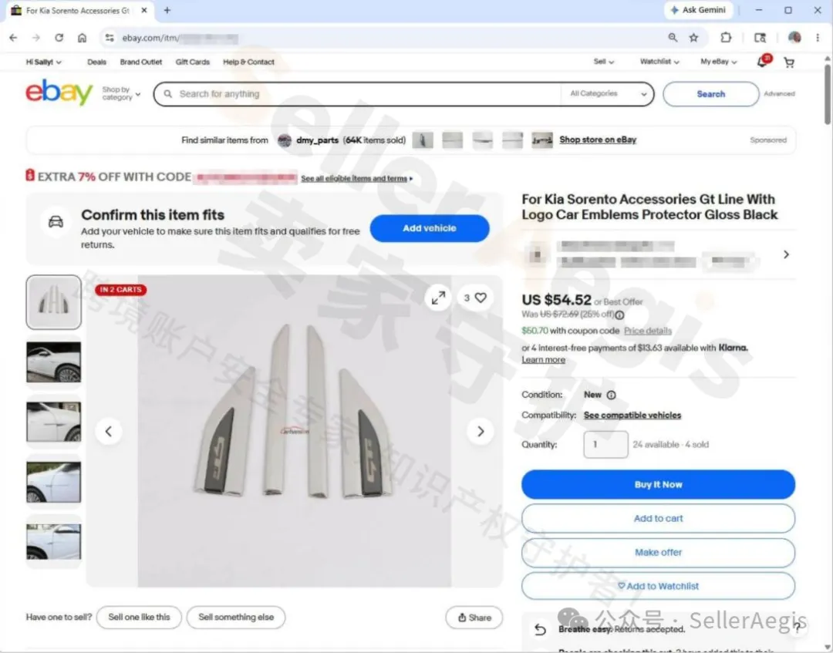
Task: Click the tab search side panel icon
Action: pos(760,38)
